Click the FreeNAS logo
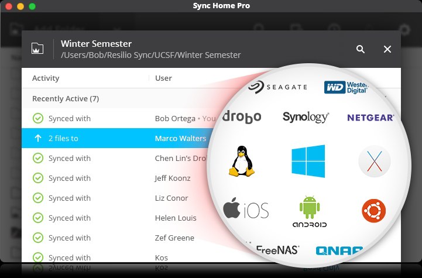 [x=277, y=250]
